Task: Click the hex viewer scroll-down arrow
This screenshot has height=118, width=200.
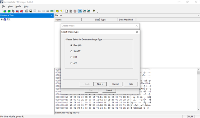Action: coord(198,109)
